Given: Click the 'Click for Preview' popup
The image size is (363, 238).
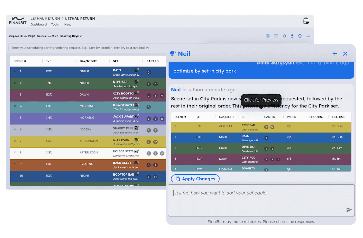Looking at the screenshot, I should [261, 100].
